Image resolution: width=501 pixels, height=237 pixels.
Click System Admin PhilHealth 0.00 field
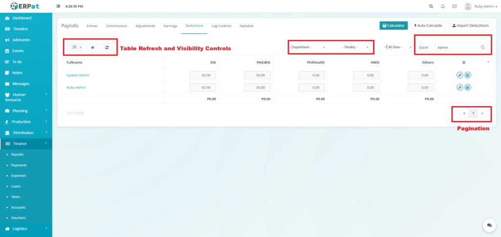click(x=312, y=75)
